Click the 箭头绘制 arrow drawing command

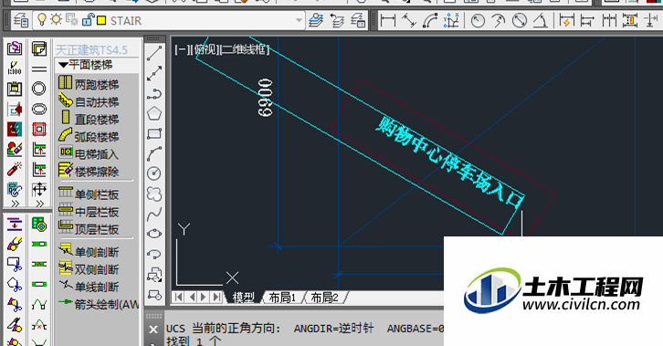click(x=98, y=303)
